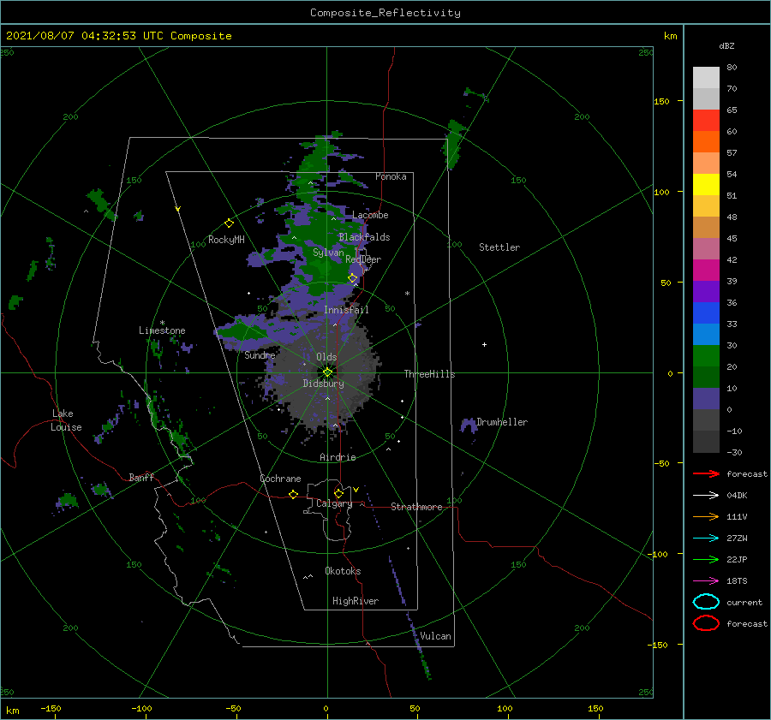The image size is (771, 720).
Task: Click the Sylvan label on the map
Action: point(328,253)
